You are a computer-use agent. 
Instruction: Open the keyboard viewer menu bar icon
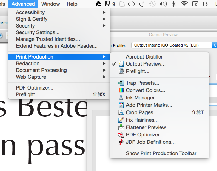click(195, 4)
